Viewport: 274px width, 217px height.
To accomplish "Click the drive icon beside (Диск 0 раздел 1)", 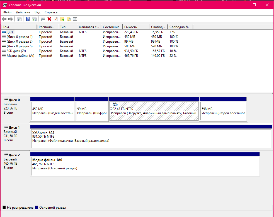I will 4,37.
